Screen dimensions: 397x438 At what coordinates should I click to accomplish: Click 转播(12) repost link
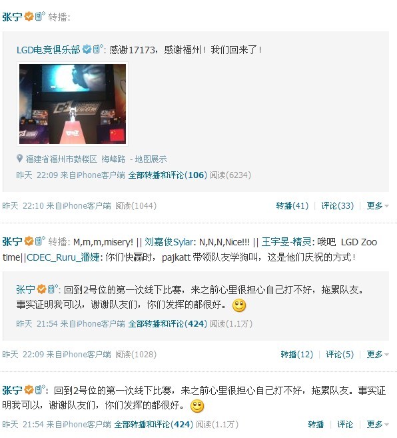pos(297,354)
